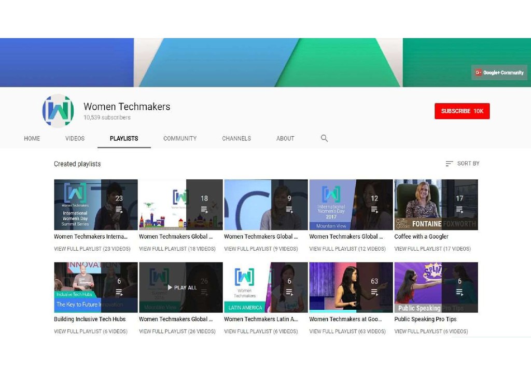The image size is (531, 375).
Task: Open the Fontaine Foxworth thumbnail
Action: (x=436, y=205)
